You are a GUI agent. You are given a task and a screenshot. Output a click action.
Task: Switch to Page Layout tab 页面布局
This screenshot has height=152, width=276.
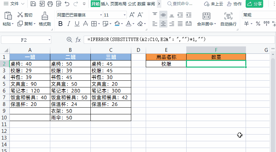118,4
